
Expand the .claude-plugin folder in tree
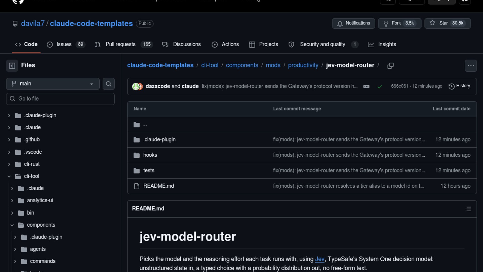coord(9,116)
